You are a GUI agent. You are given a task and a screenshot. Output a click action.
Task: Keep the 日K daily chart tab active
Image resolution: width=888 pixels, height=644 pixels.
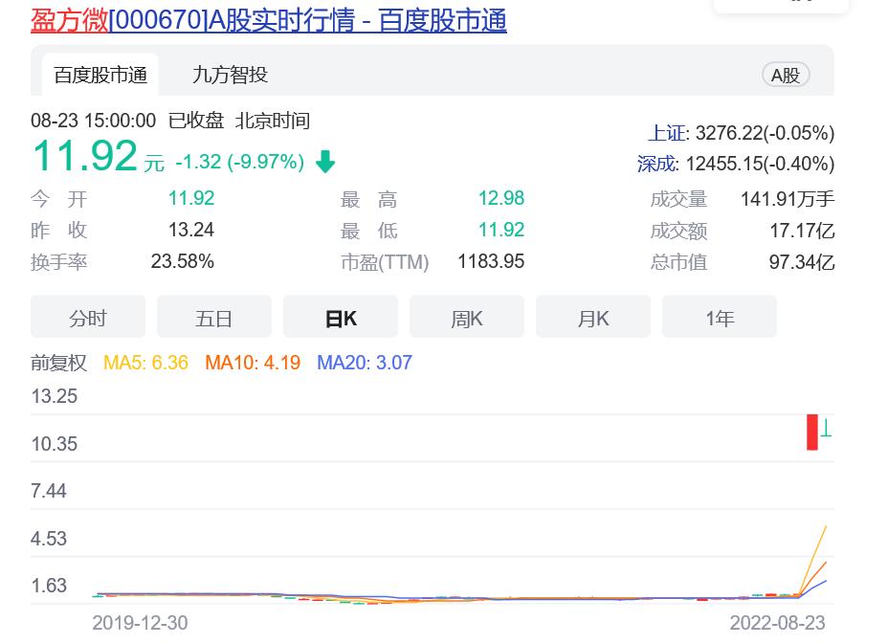point(340,317)
